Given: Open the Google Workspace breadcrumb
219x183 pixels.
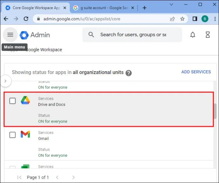Looking at the screenshot, I should pyautogui.click(x=44, y=50).
